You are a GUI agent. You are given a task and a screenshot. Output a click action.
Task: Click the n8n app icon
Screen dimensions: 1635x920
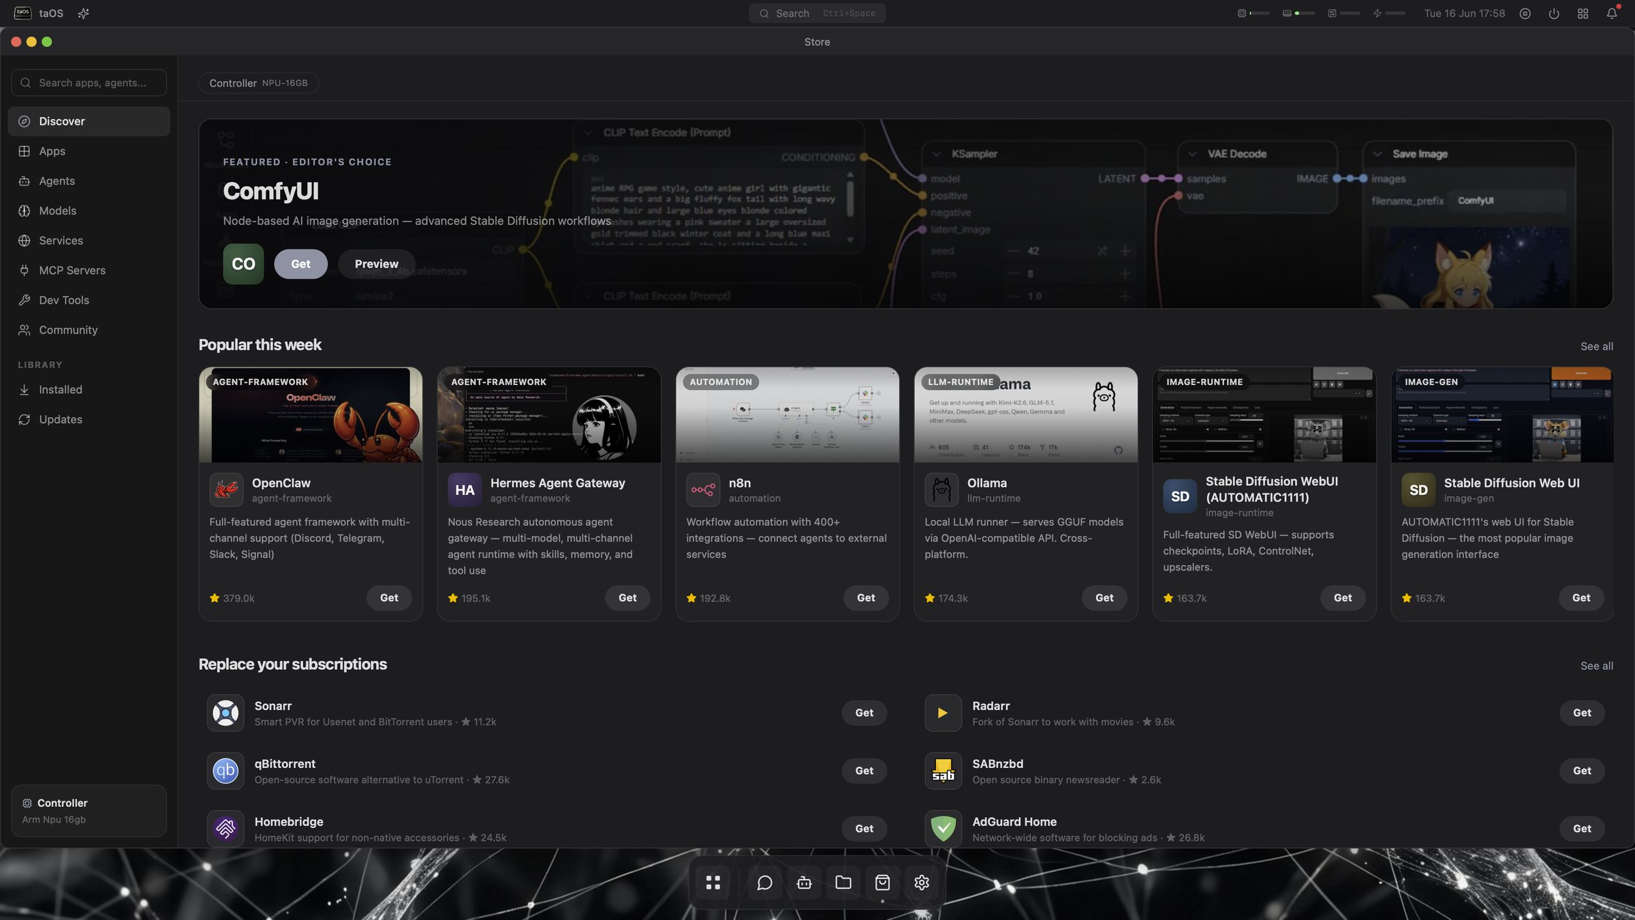click(703, 489)
